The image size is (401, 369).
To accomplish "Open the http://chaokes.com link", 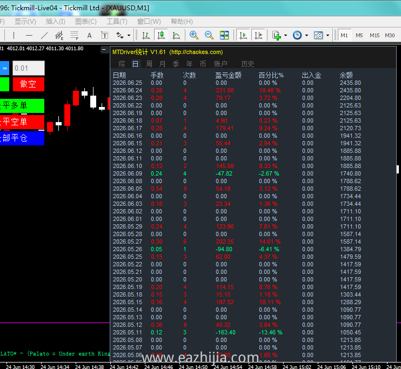I will pos(196,52).
